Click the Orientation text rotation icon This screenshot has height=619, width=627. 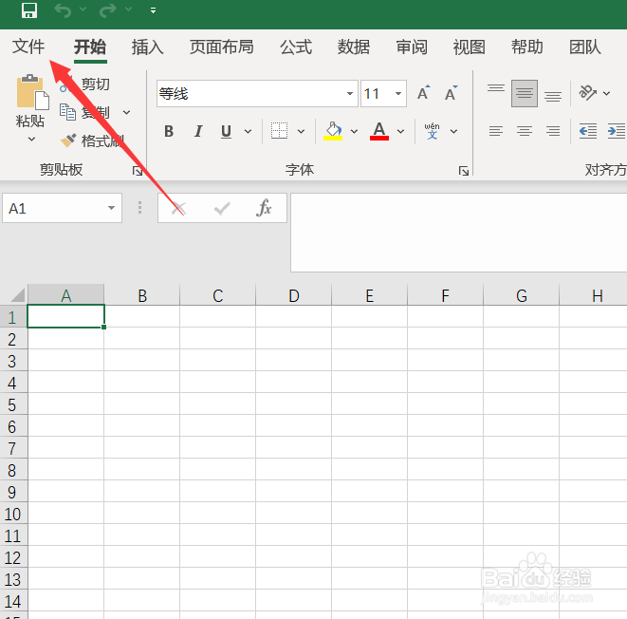point(587,93)
